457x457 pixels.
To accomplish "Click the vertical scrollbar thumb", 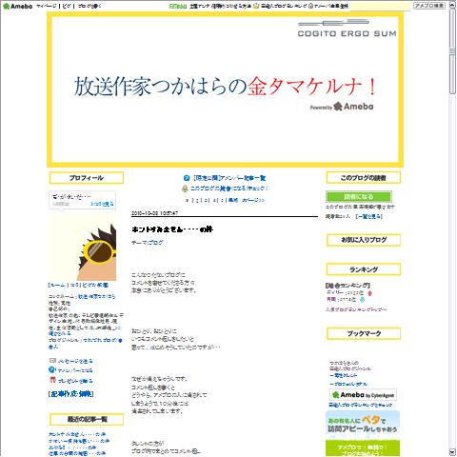I will (452, 51).
